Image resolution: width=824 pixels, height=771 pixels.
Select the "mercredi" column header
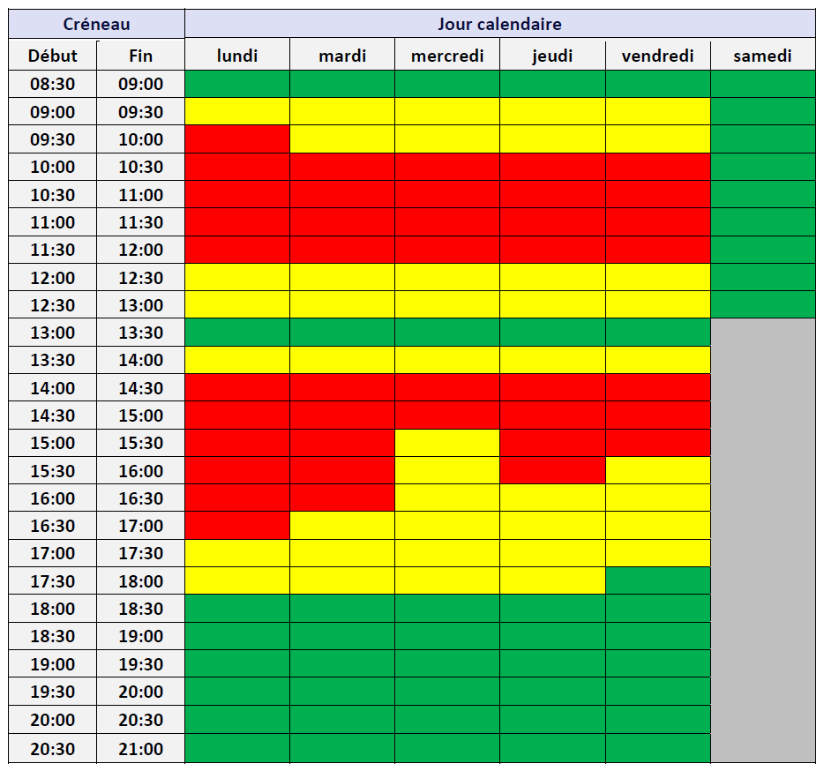447,56
